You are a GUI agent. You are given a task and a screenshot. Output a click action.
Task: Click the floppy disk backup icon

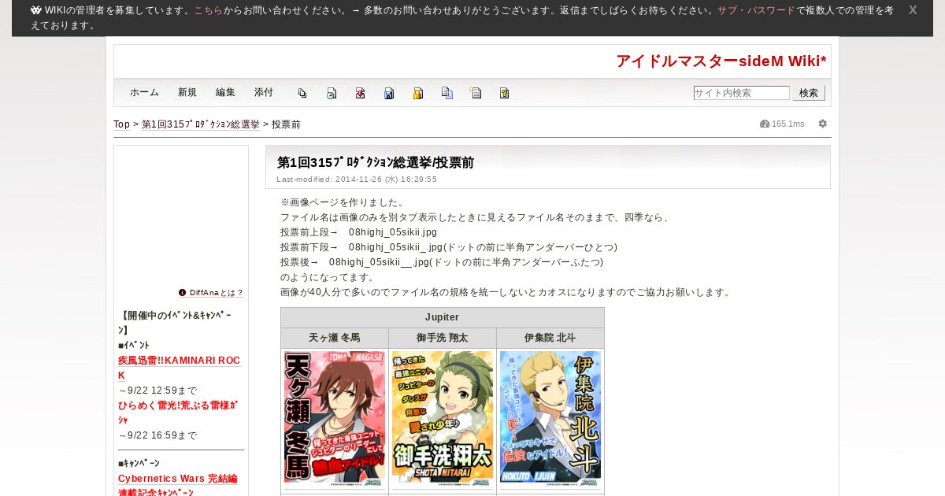click(389, 93)
